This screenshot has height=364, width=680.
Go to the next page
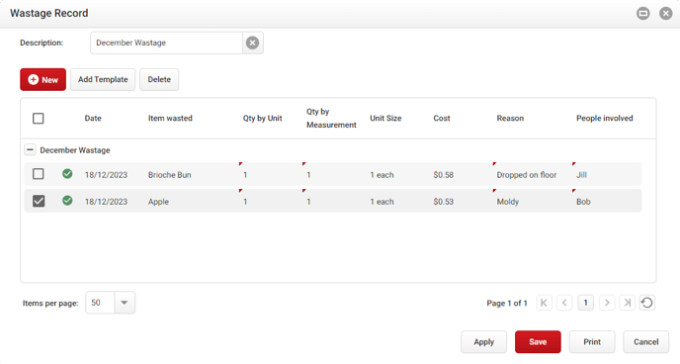click(x=607, y=303)
